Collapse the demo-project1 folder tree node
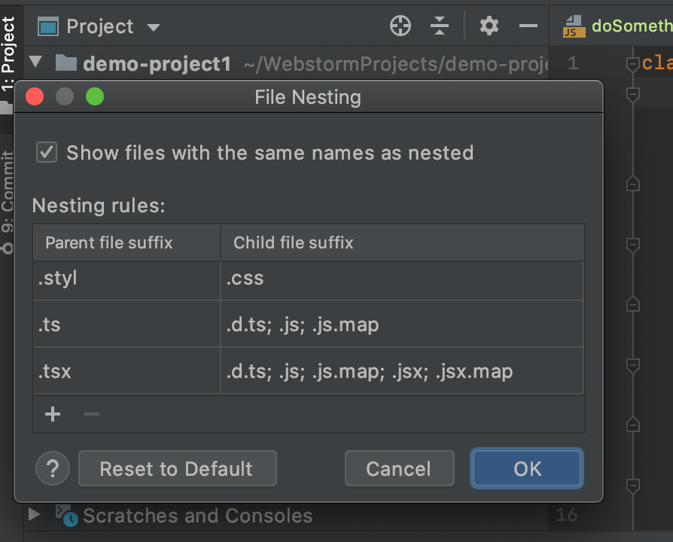The height and width of the screenshot is (542, 673). tap(35, 62)
